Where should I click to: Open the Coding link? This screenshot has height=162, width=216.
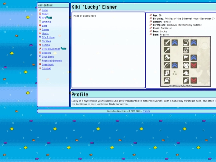click(x=46, y=45)
